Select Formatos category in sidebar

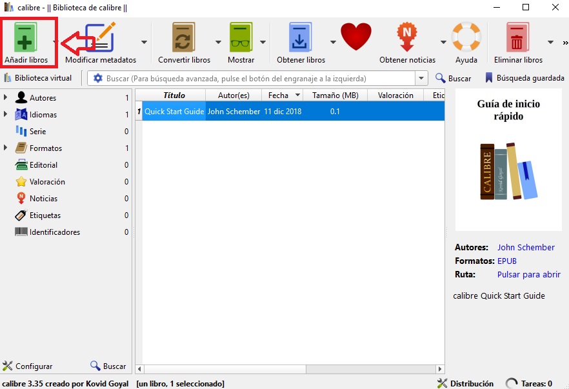[45, 148]
